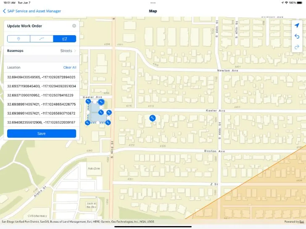Click the redo arrow icon
Viewport: 306px width, 229px height.
[x=298, y=47]
